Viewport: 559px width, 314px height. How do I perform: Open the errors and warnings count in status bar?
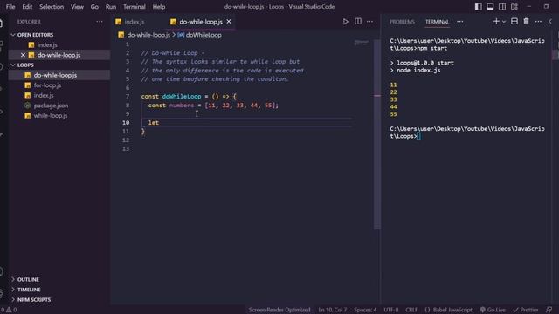(x=9, y=310)
